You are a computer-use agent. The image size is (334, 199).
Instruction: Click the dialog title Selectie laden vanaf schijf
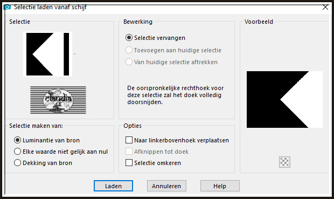coord(50,7)
